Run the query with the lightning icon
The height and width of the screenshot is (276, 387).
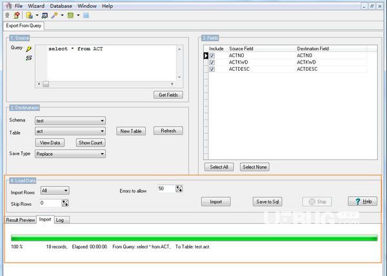tap(29, 49)
